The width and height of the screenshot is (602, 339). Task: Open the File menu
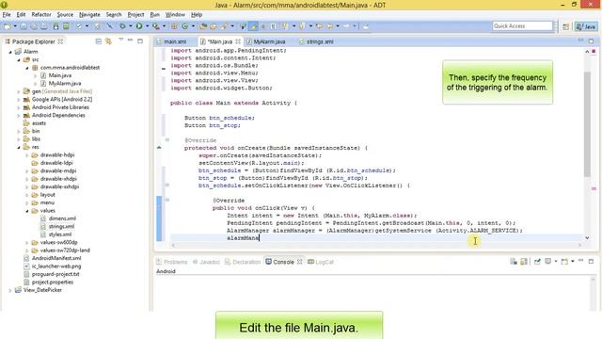[7, 15]
